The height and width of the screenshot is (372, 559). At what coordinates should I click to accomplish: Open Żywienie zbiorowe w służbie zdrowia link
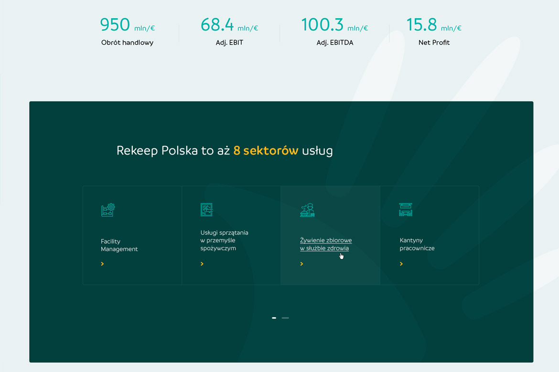(325, 244)
